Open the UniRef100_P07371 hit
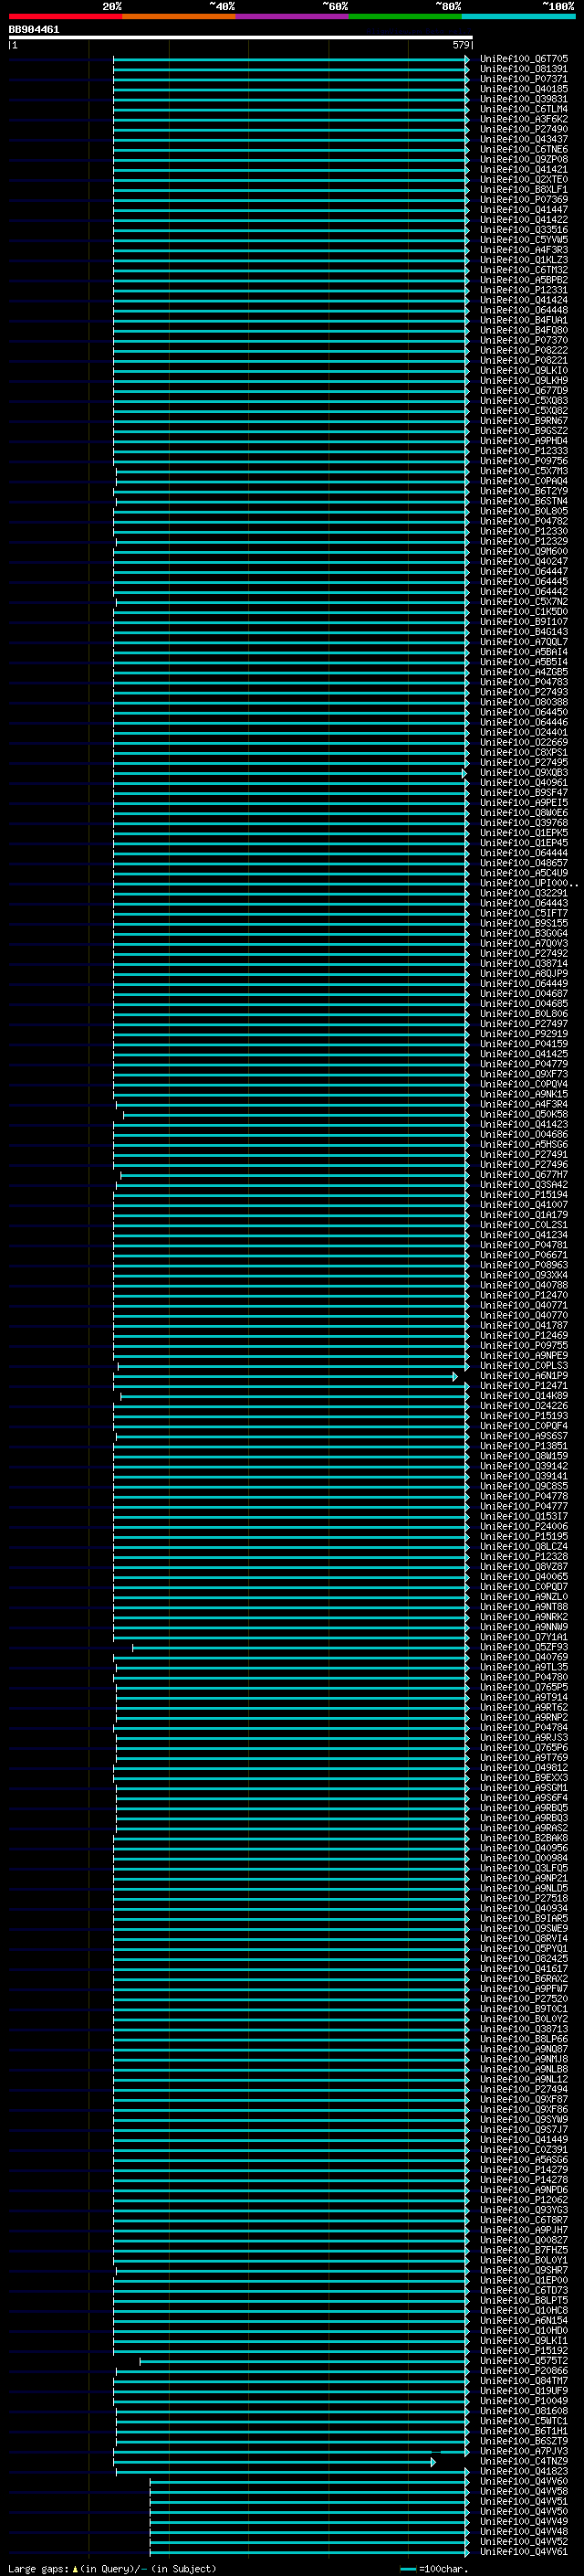The image size is (584, 2576). click(x=524, y=79)
